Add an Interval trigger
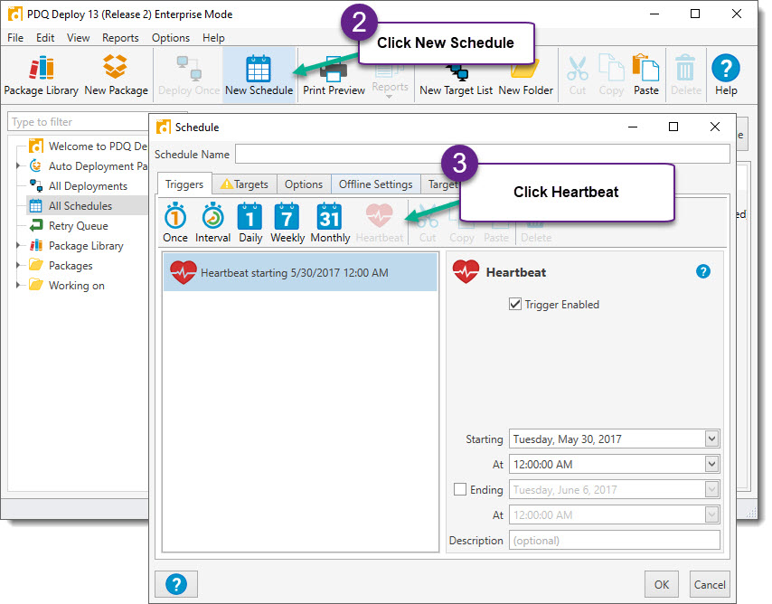Screen dimensions: 772x604 [x=213, y=222]
